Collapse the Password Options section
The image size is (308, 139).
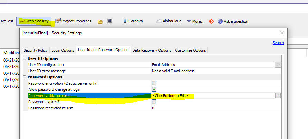(x=25, y=77)
